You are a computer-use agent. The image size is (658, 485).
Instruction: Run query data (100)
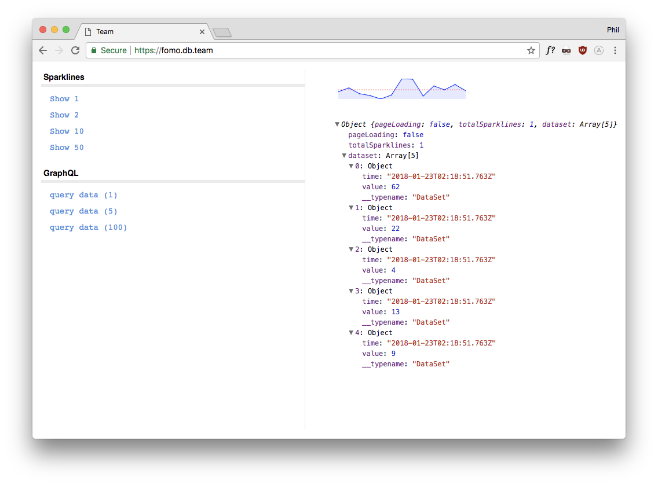[88, 227]
